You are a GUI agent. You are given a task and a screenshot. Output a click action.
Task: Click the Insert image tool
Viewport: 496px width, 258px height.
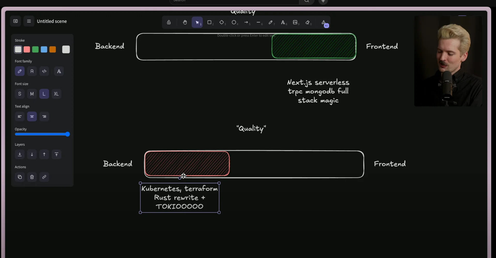click(295, 22)
